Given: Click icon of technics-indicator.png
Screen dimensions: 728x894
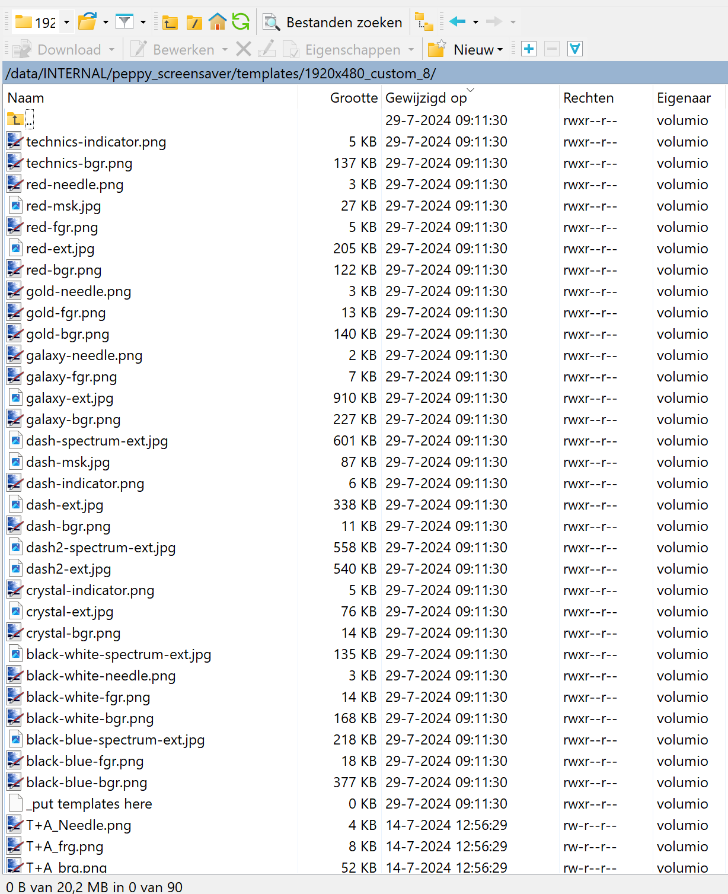Looking at the screenshot, I should coord(15,141).
